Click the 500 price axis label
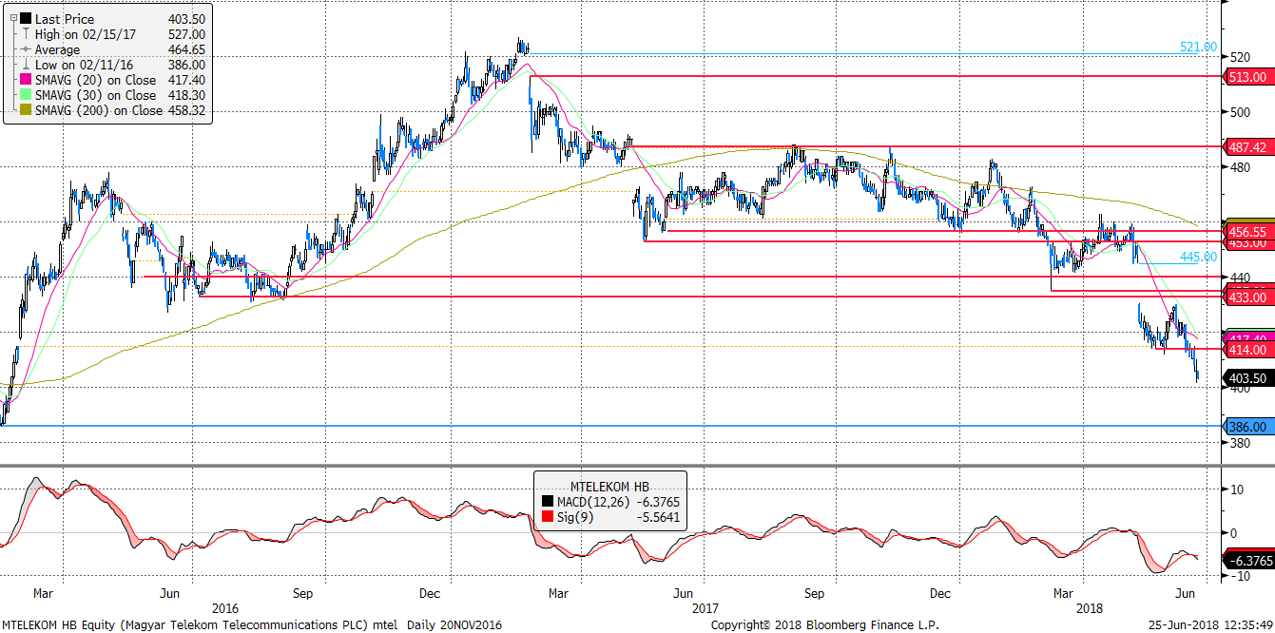Viewport: 1275px width, 633px height. click(x=1238, y=112)
